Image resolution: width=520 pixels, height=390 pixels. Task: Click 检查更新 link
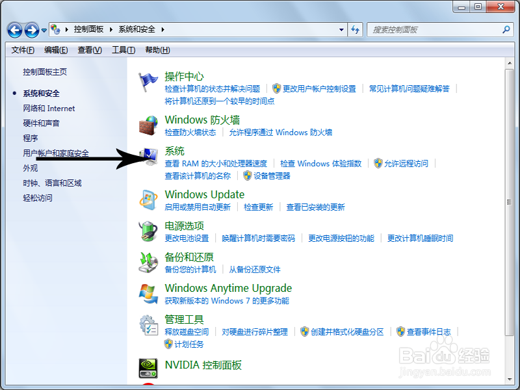(258, 207)
